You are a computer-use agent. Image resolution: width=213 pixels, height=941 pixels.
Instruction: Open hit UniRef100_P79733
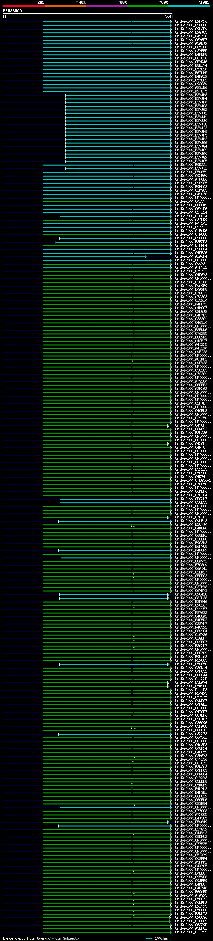[191, 271]
